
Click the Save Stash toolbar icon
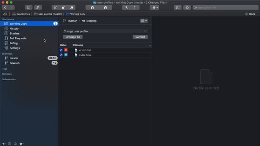(x=92, y=8)
